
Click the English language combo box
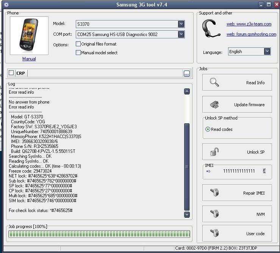(249, 52)
